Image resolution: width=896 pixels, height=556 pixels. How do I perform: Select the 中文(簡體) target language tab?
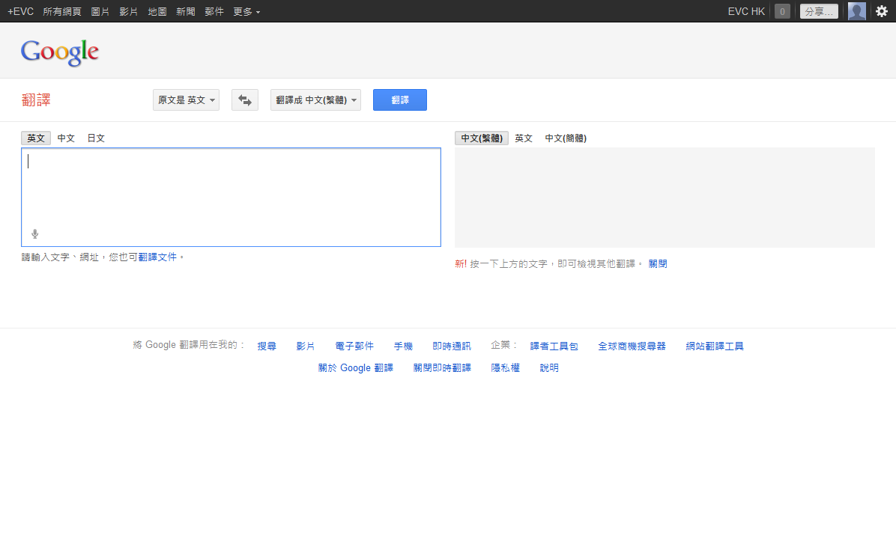566,138
